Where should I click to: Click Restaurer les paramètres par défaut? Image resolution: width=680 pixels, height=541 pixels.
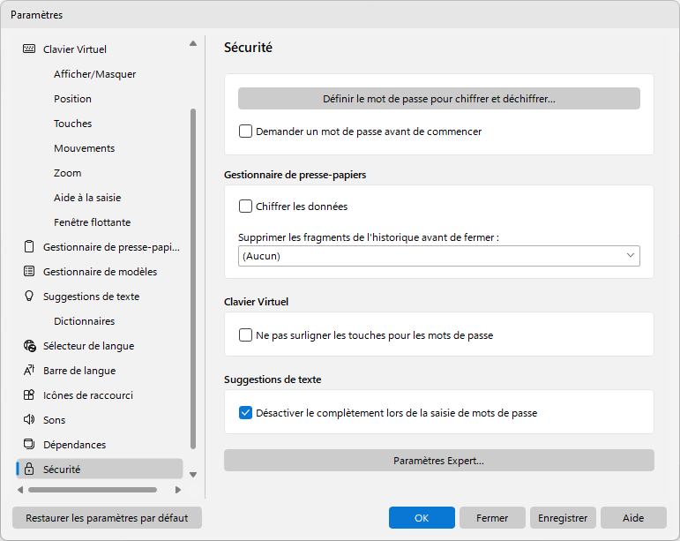107,517
